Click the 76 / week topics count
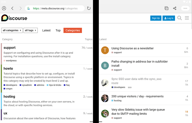 [87, 48]
